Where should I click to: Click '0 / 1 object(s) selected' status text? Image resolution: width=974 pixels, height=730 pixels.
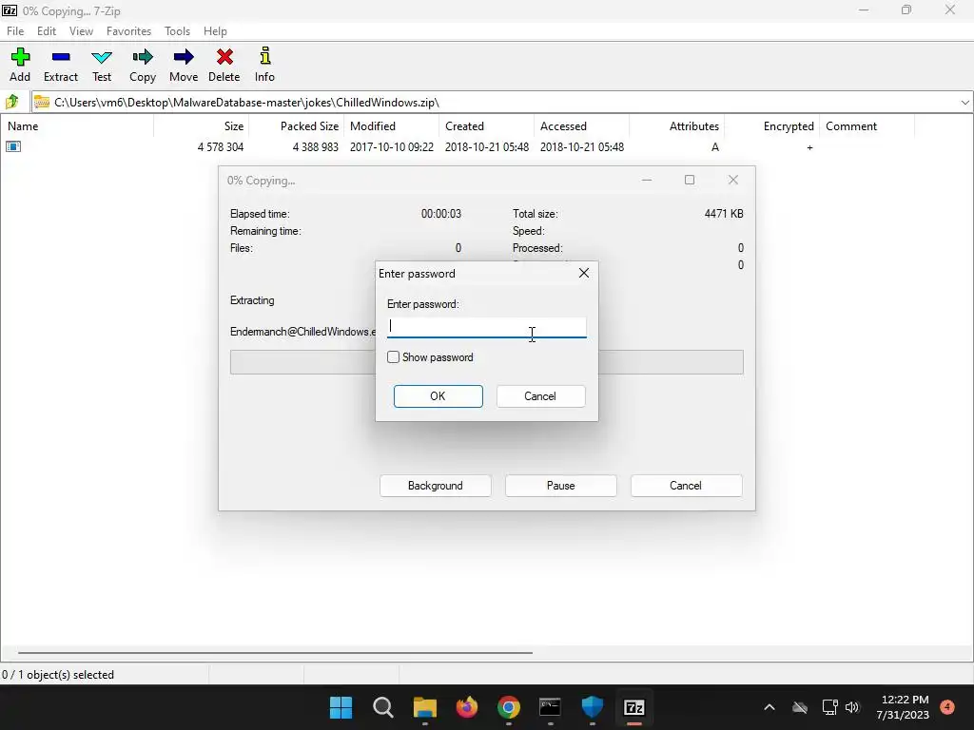[58, 675]
